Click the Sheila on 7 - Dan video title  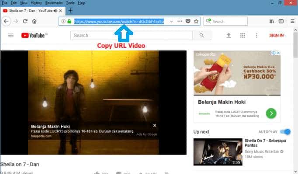(20, 164)
